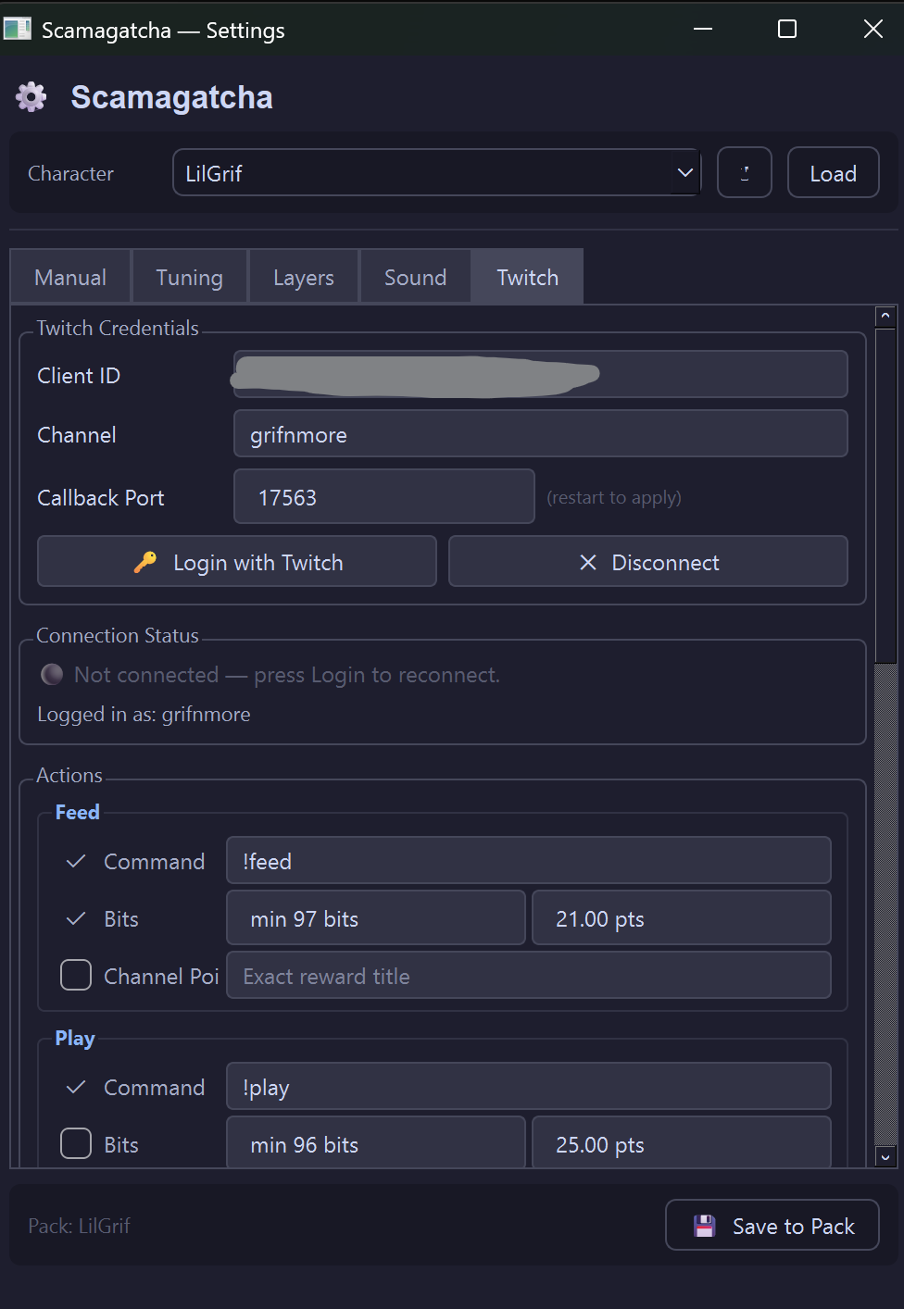Click the 'Scamagatcha' heading text

click(x=171, y=97)
